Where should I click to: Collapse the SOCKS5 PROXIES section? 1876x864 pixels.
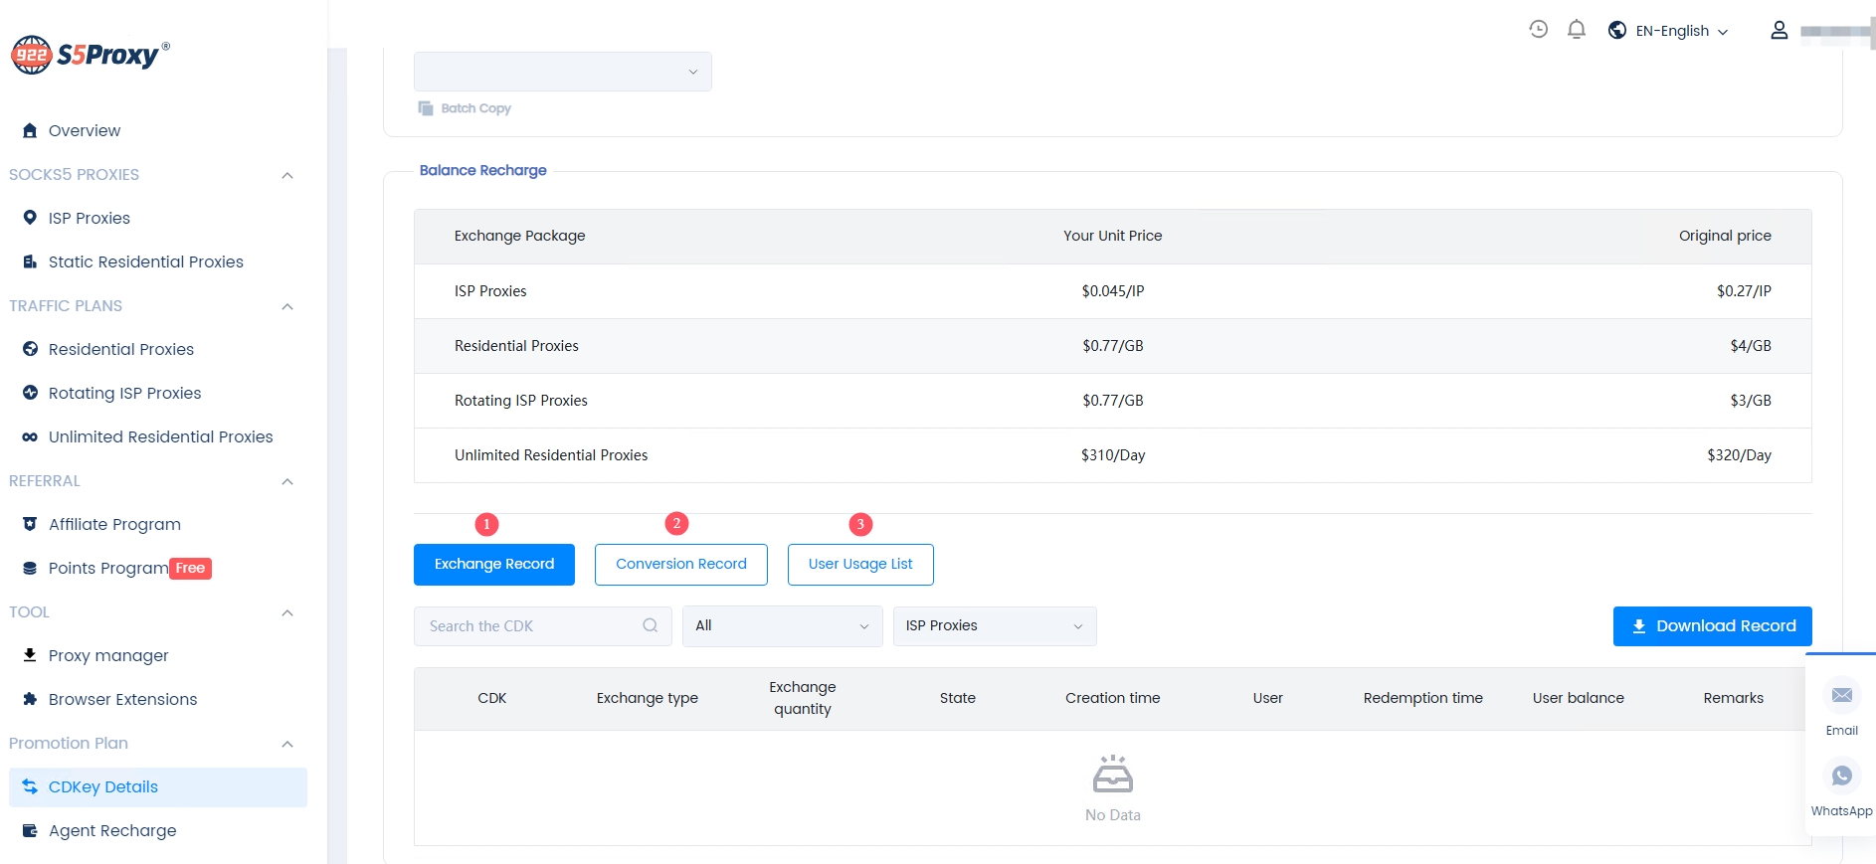pyautogui.click(x=287, y=175)
